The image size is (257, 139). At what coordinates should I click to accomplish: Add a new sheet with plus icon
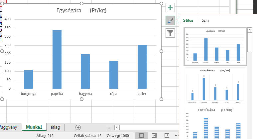pyautogui.click(x=78, y=127)
